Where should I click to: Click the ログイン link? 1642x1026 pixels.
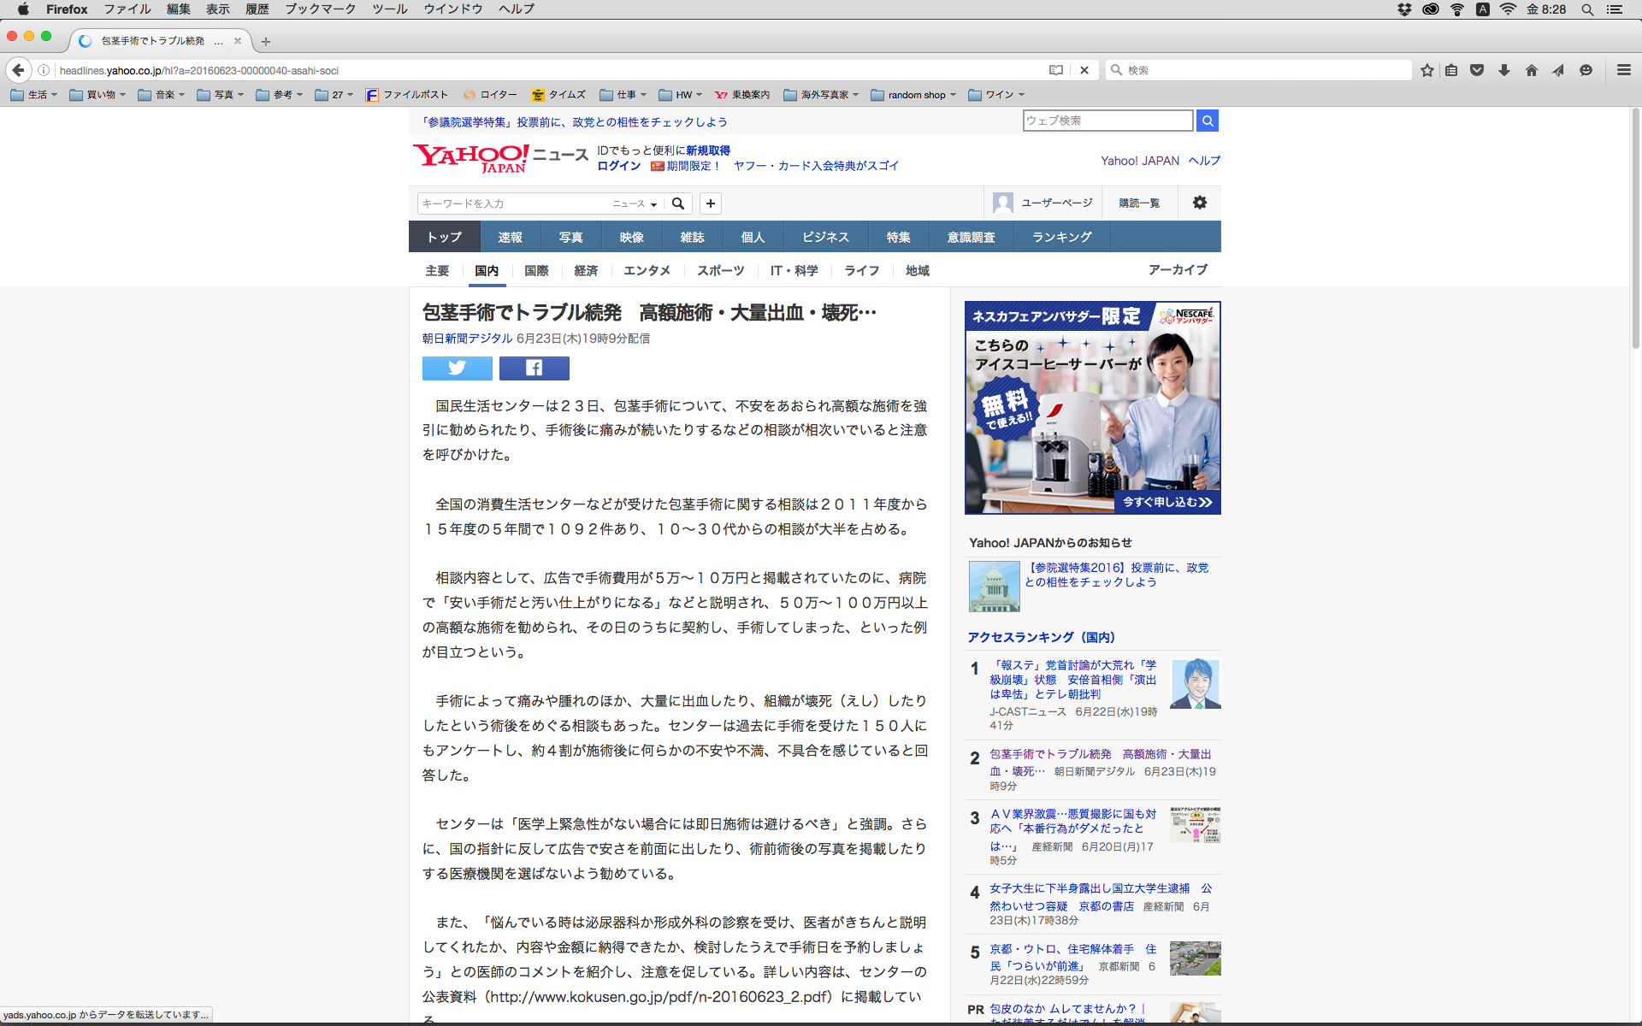click(618, 166)
